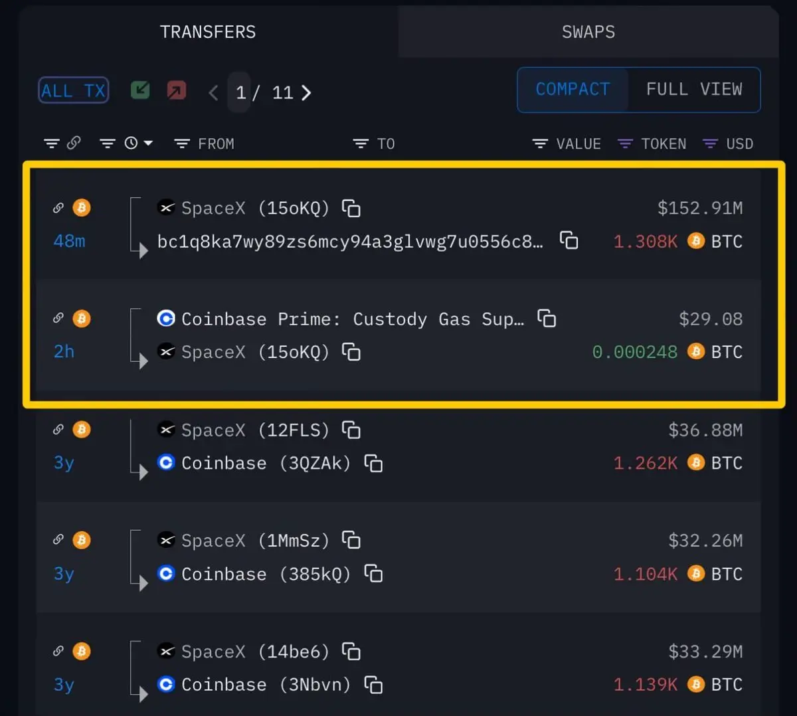Copy Coinbase (385kQ) address
This screenshot has height=716, width=797.
tap(374, 574)
